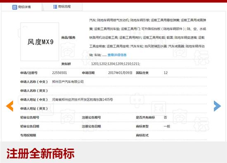The width and height of the screenshot is (227, 163).
Task: Select application date 2017年01月09日
Action: [x=120, y=73]
